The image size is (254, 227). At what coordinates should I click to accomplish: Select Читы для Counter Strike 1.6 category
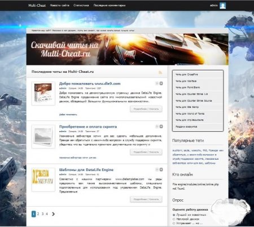(x=198, y=94)
